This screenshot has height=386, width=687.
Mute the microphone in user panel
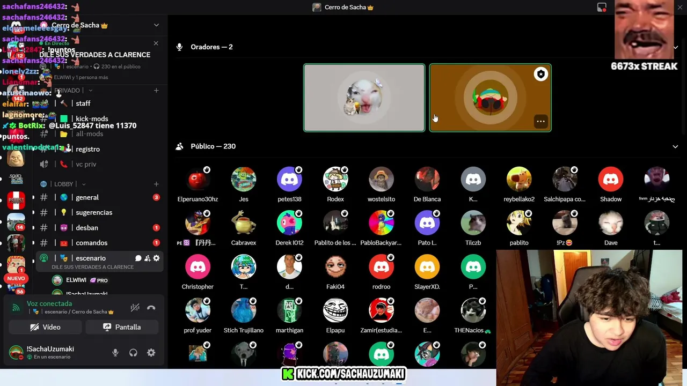pyautogui.click(x=115, y=353)
